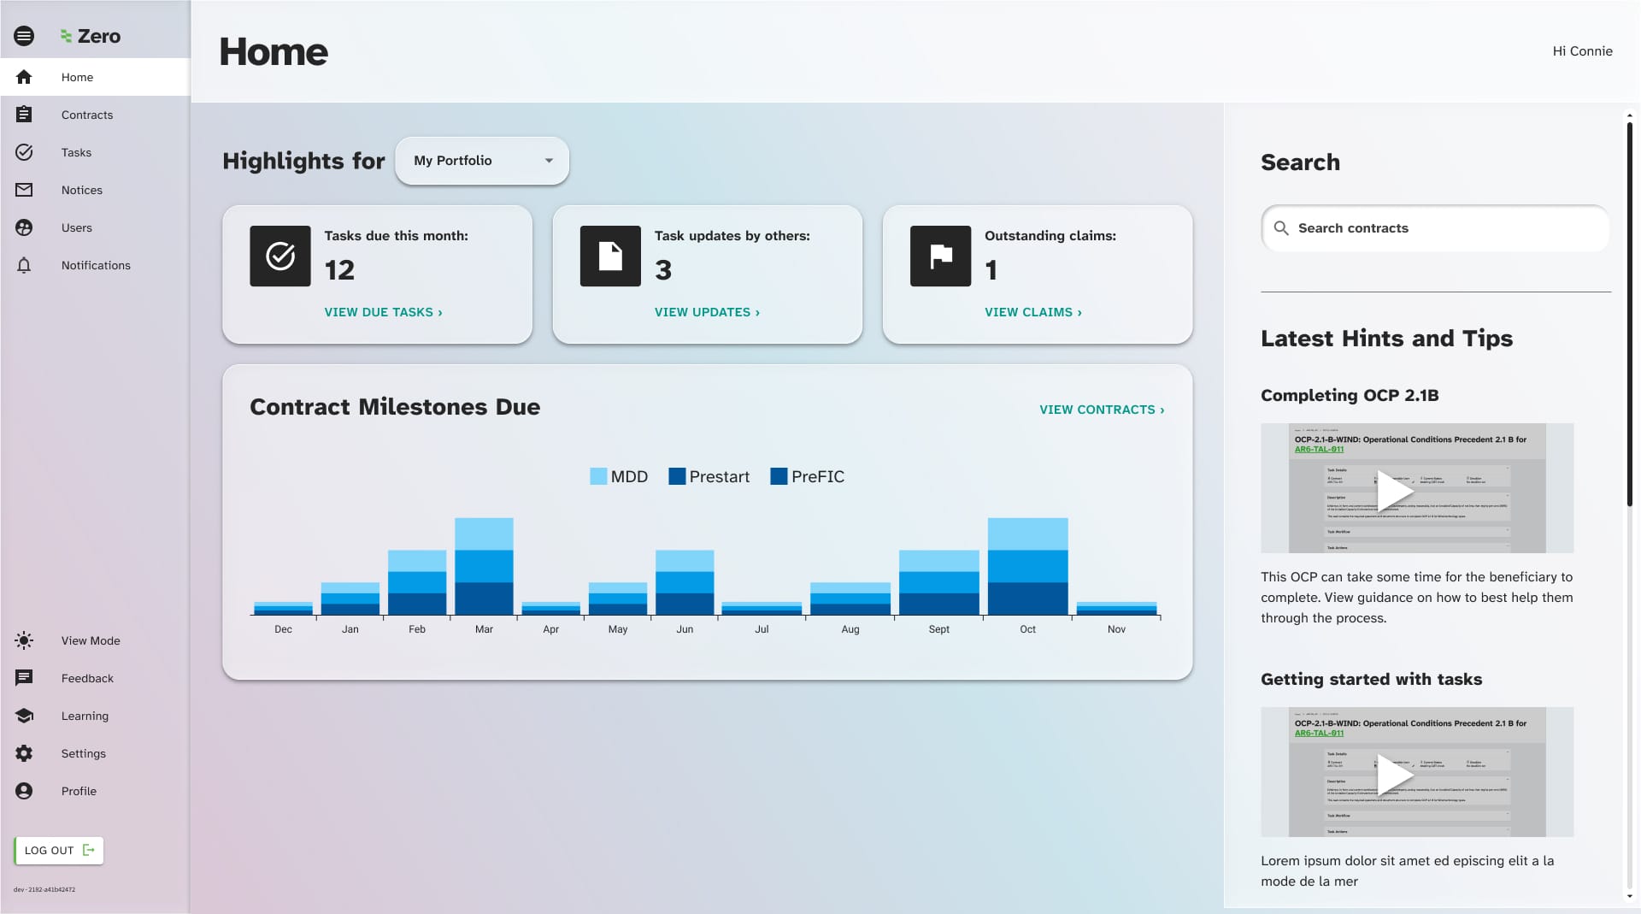This screenshot has height=914, width=1641.
Task: Click the Notices envelope icon
Action: 24,190
